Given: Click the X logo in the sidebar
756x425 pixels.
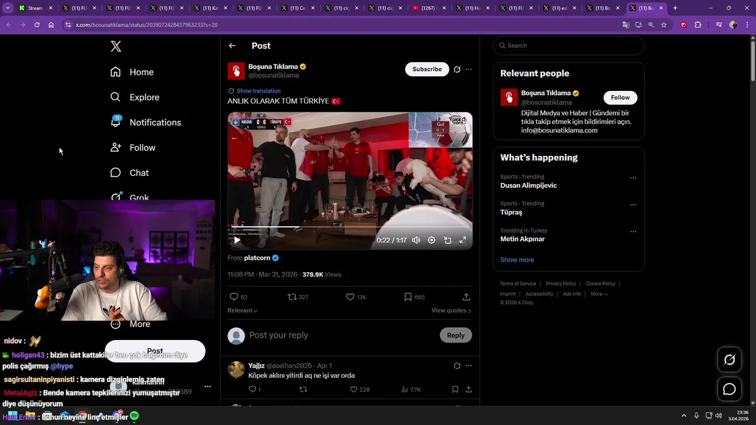Looking at the screenshot, I should [116, 47].
